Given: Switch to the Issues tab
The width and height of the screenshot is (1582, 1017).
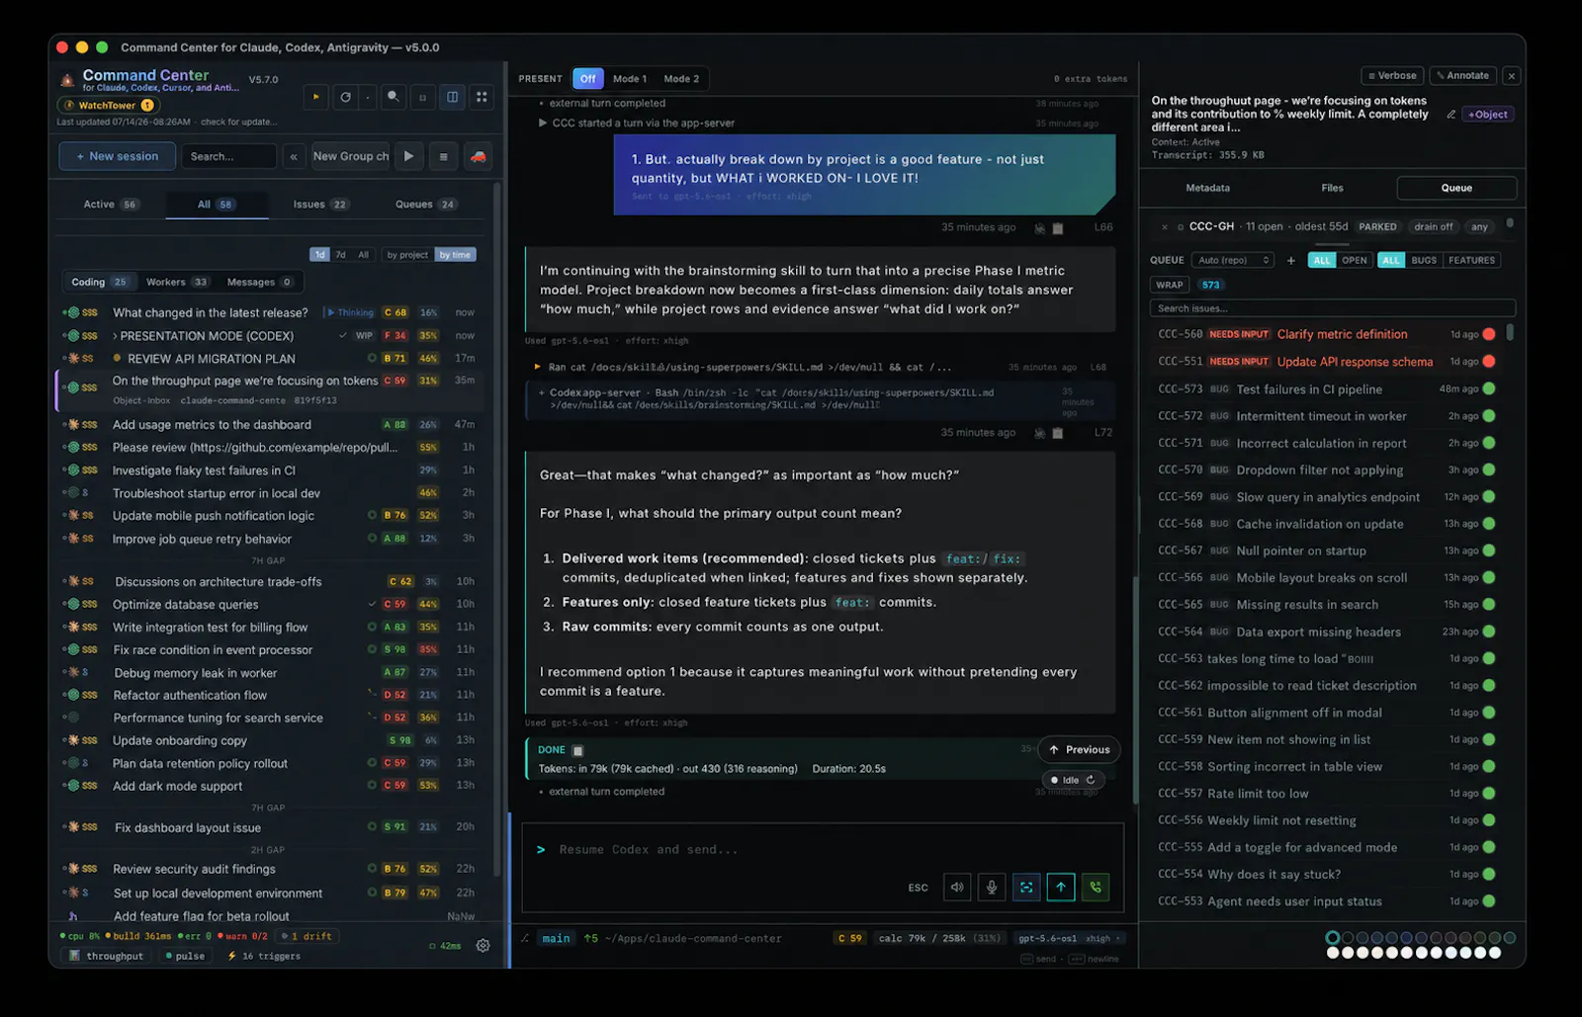Looking at the screenshot, I should [x=320, y=205].
